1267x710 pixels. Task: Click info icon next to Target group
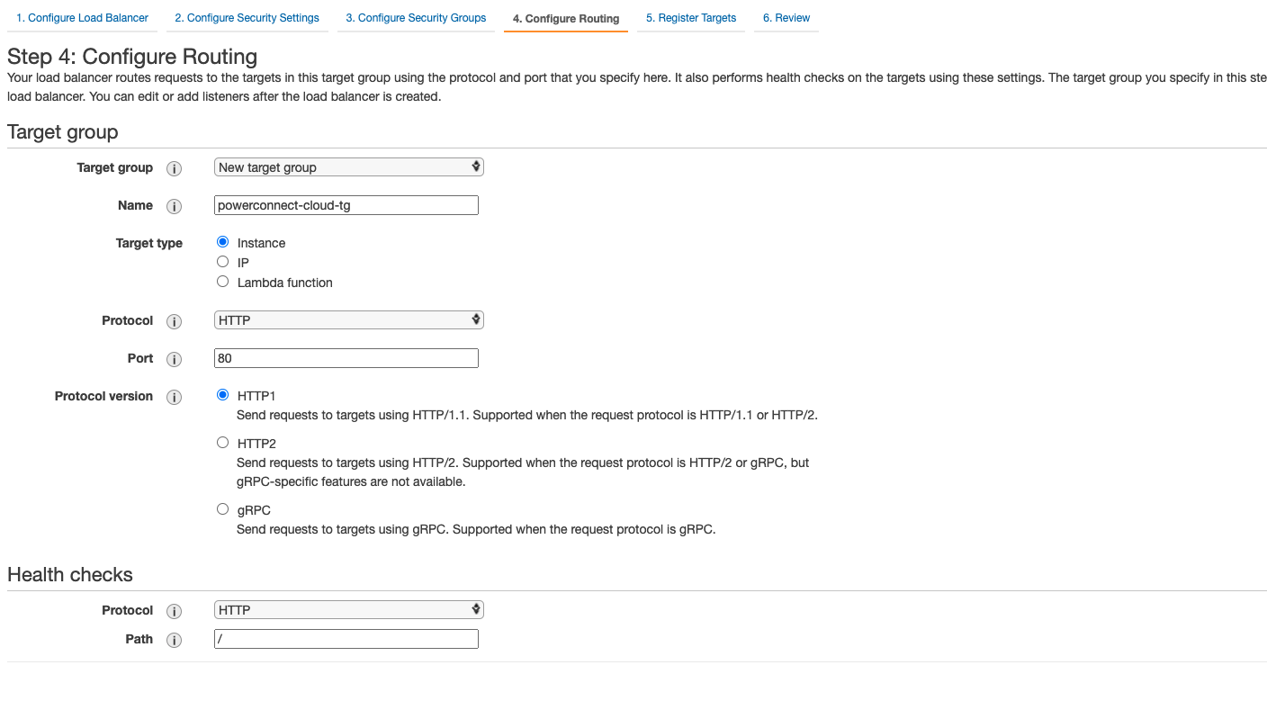click(x=175, y=168)
